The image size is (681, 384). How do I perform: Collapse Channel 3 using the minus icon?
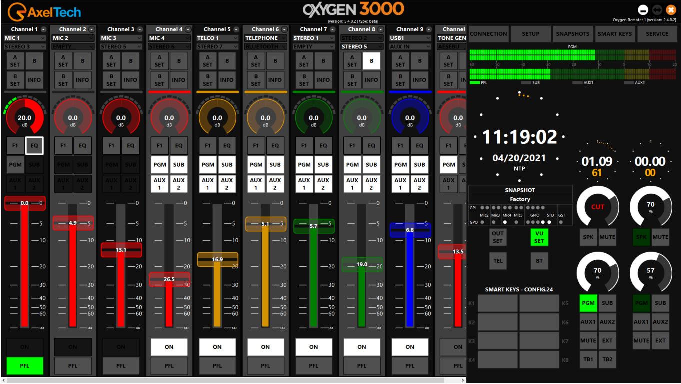click(x=140, y=29)
